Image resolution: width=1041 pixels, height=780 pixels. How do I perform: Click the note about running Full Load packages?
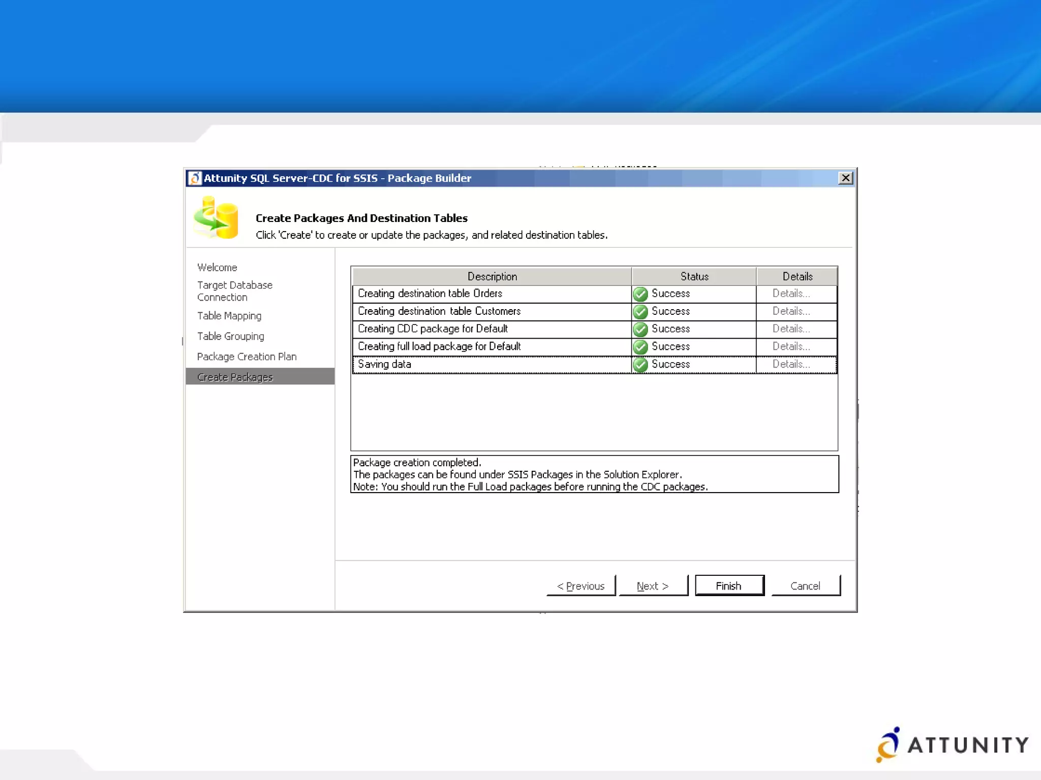point(530,486)
